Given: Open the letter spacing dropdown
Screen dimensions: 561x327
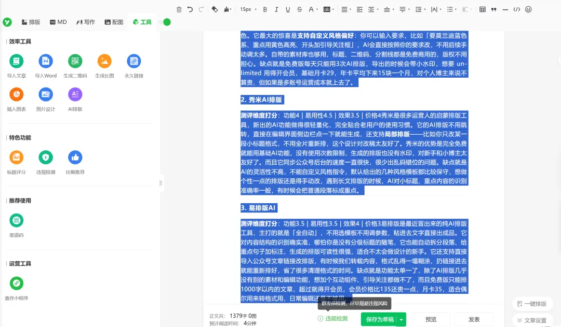Looking at the screenshot, I should [x=436, y=10].
